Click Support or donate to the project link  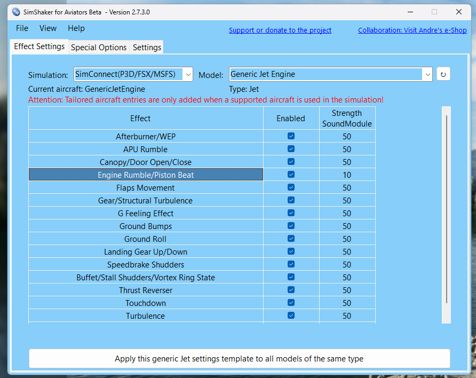click(x=280, y=30)
